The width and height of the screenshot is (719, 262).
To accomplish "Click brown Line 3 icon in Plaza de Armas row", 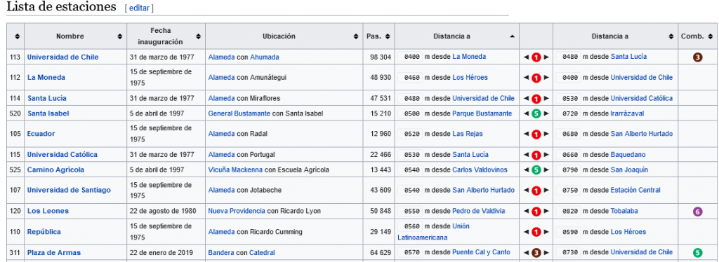I will coord(536,252).
